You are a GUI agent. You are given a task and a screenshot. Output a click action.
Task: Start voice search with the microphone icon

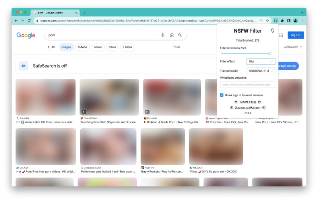pos(163,35)
